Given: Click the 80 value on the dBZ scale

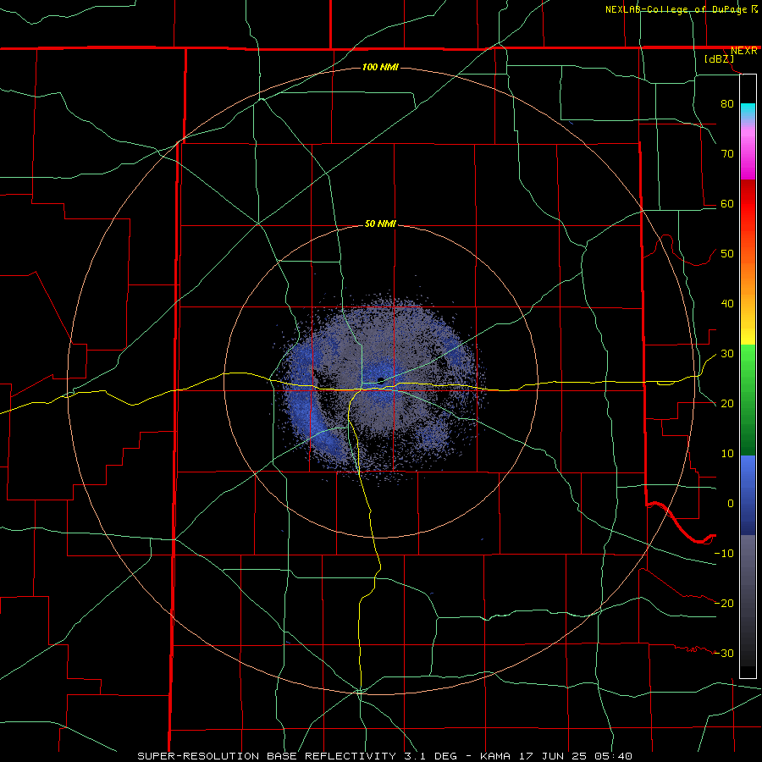Looking at the screenshot, I should [727, 103].
